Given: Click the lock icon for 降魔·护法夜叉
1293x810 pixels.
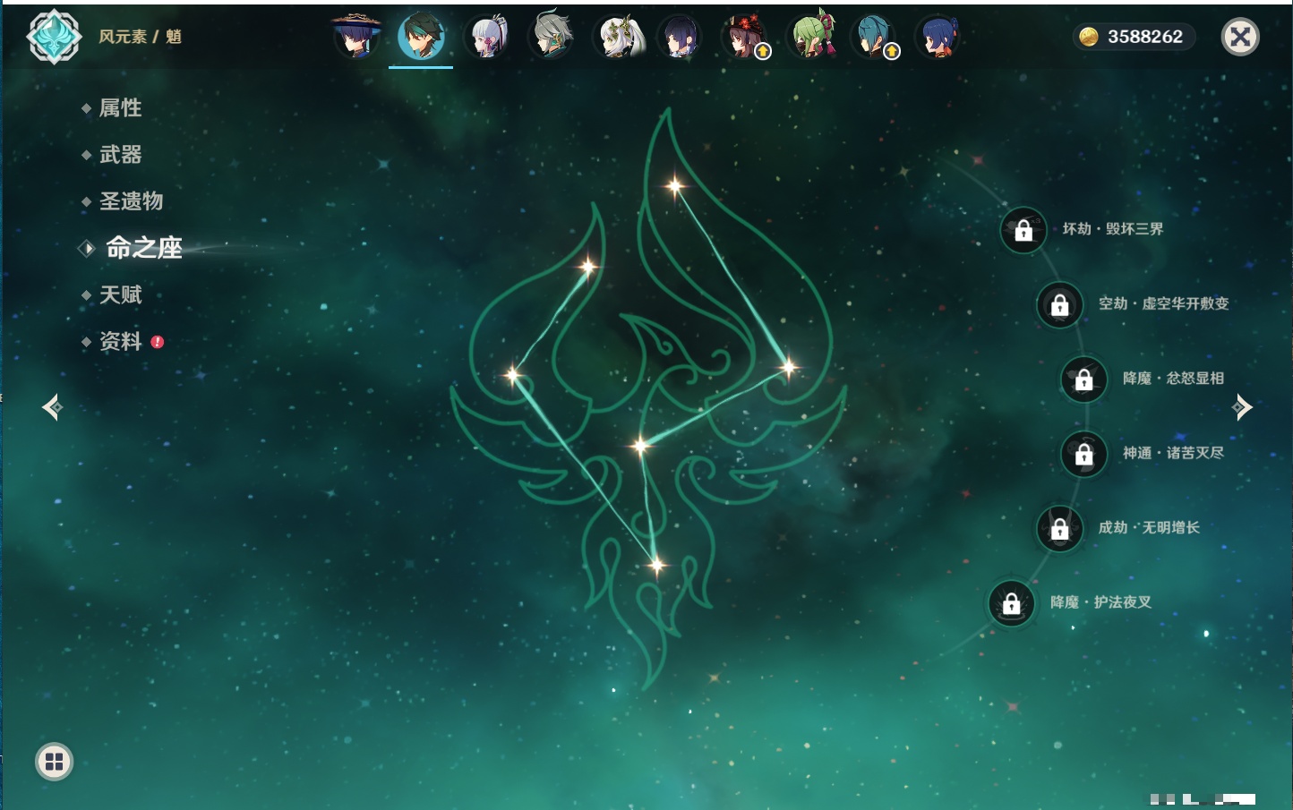Looking at the screenshot, I should click(1011, 603).
